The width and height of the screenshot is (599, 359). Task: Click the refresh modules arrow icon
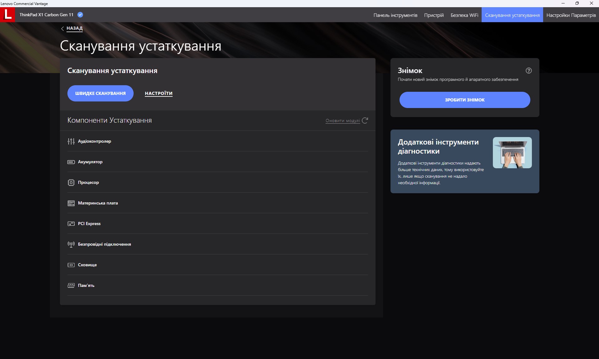pos(365,120)
